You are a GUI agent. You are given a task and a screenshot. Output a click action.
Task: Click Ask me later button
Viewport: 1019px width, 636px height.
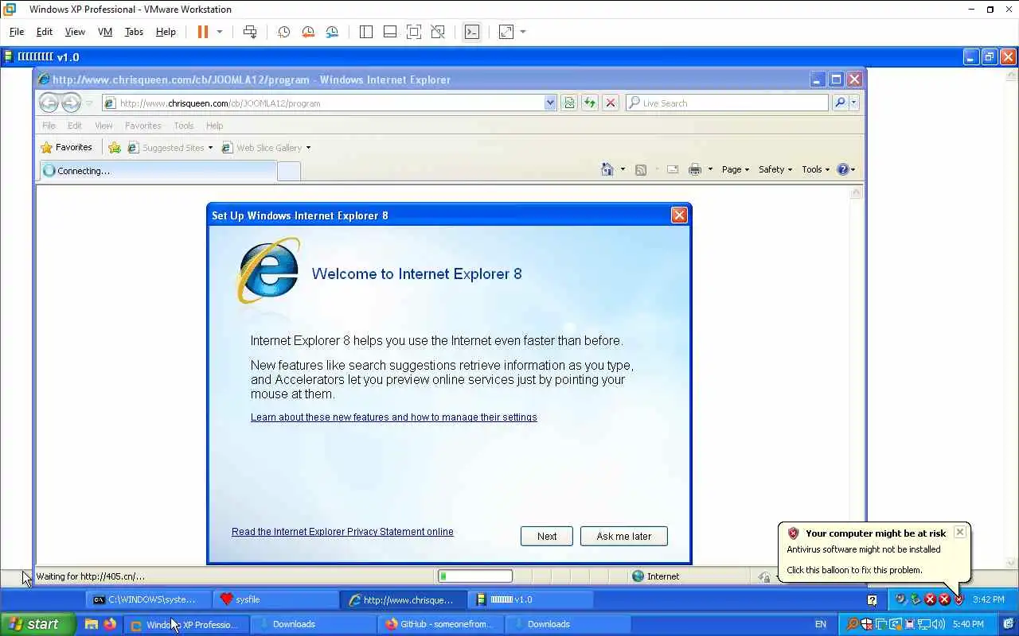pos(624,537)
